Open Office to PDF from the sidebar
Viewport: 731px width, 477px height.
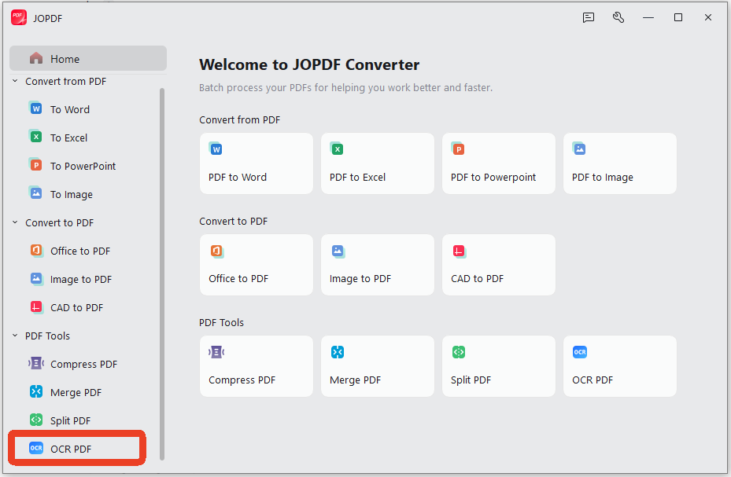pos(80,251)
